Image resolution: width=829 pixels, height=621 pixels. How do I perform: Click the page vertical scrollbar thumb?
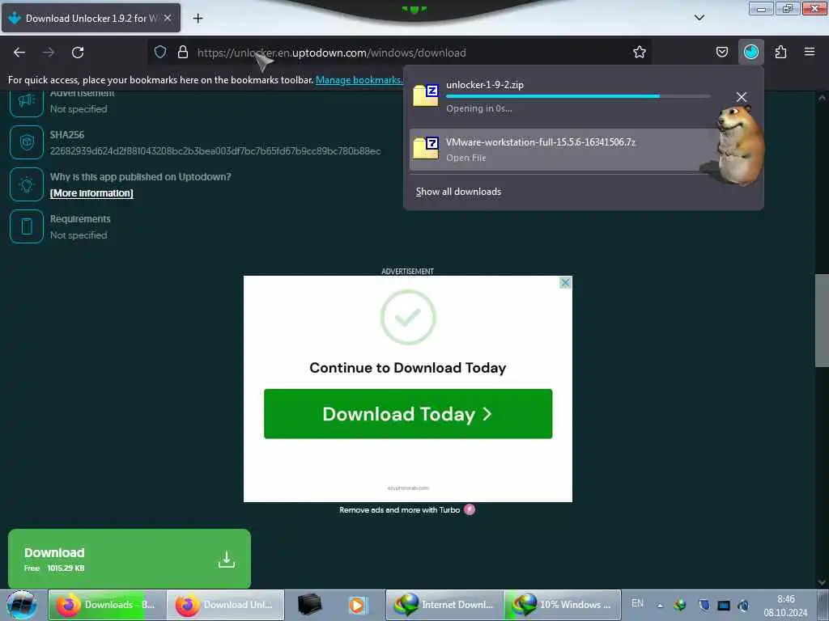coord(822,320)
